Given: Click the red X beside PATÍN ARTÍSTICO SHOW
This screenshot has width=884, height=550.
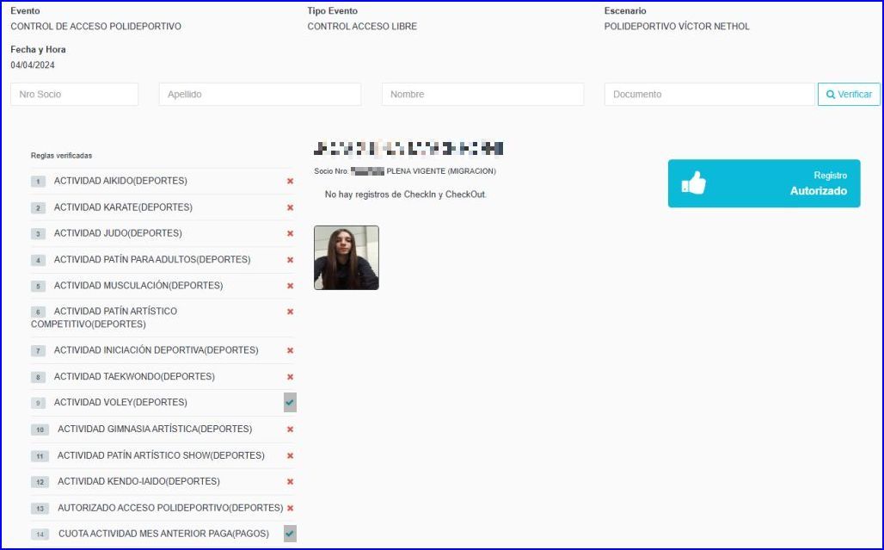Looking at the screenshot, I should coord(291,456).
